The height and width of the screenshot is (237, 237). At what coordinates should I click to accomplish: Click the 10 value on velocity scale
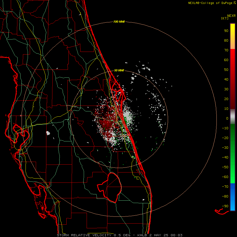[x=226, y=109]
